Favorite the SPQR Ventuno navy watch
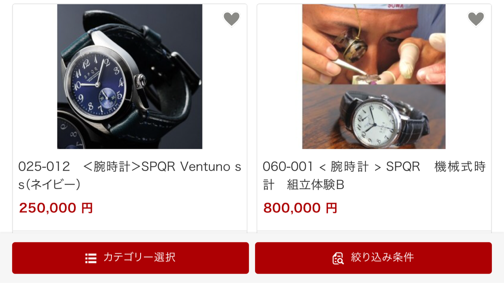This screenshot has height=283, width=504. [232, 18]
